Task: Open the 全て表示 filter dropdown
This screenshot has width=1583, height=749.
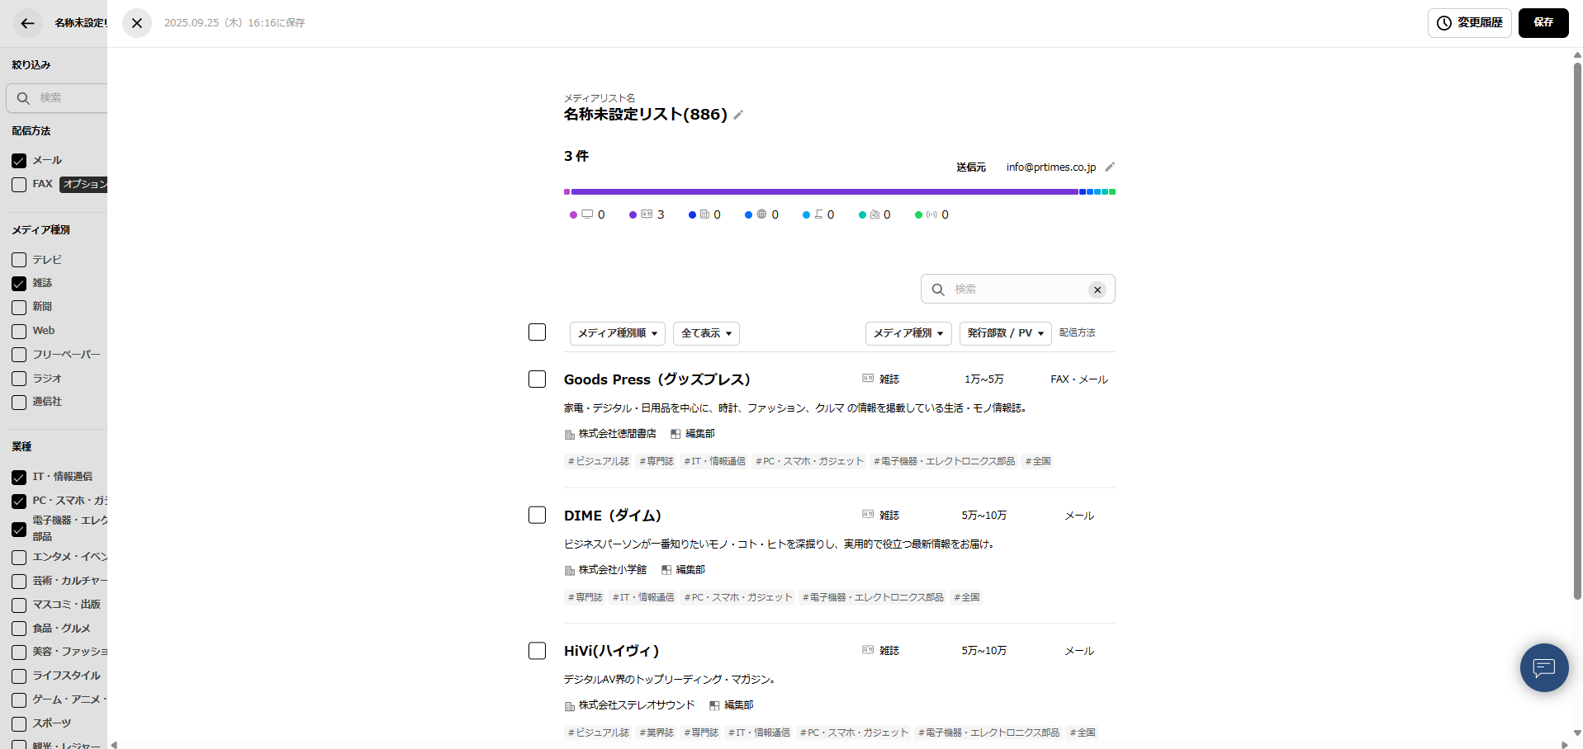Action: [705, 333]
